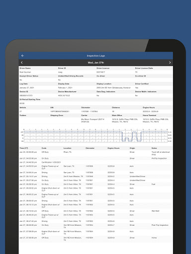Screen dimensions: 191x254
Task: Go back using the header arrow
Action: [x=22, y=56]
